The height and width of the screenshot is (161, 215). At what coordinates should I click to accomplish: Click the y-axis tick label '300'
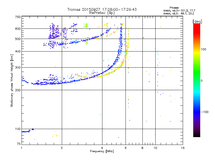[18, 67]
